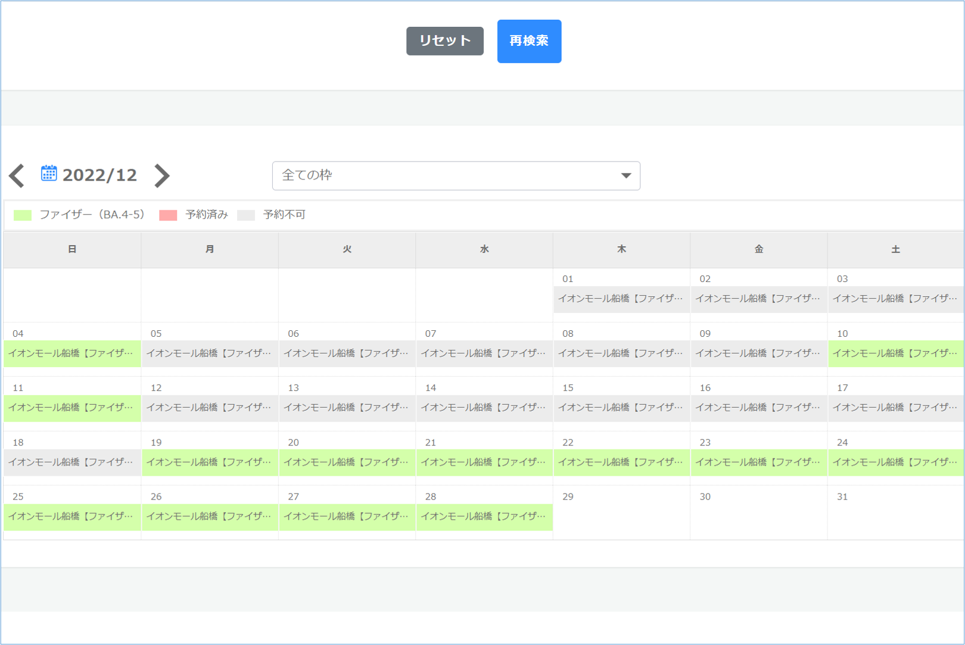Select the available slot on December 10
The width and height of the screenshot is (965, 645).
(896, 353)
